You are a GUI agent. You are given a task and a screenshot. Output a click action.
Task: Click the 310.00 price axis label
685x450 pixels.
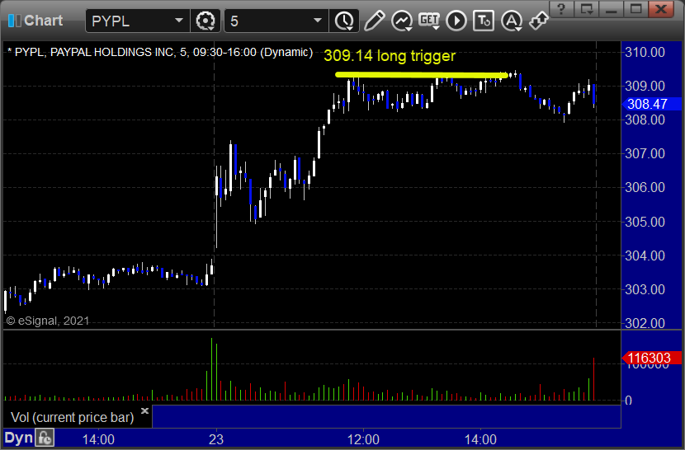pyautogui.click(x=645, y=53)
